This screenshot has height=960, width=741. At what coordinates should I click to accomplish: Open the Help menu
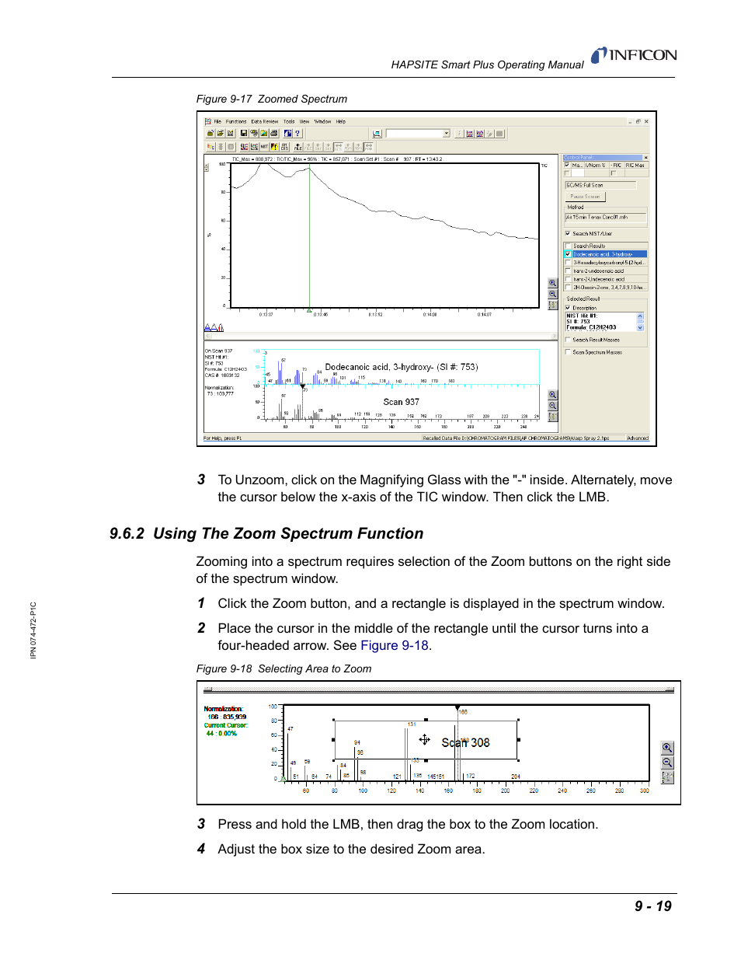[x=341, y=122]
